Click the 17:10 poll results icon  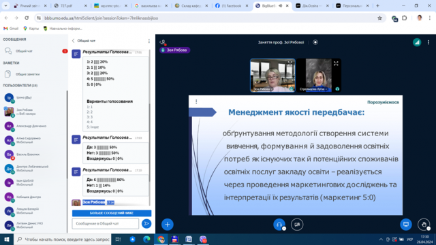coord(76,171)
